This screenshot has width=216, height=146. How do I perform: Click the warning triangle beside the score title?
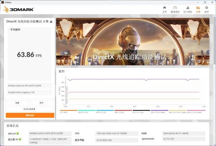point(51,22)
